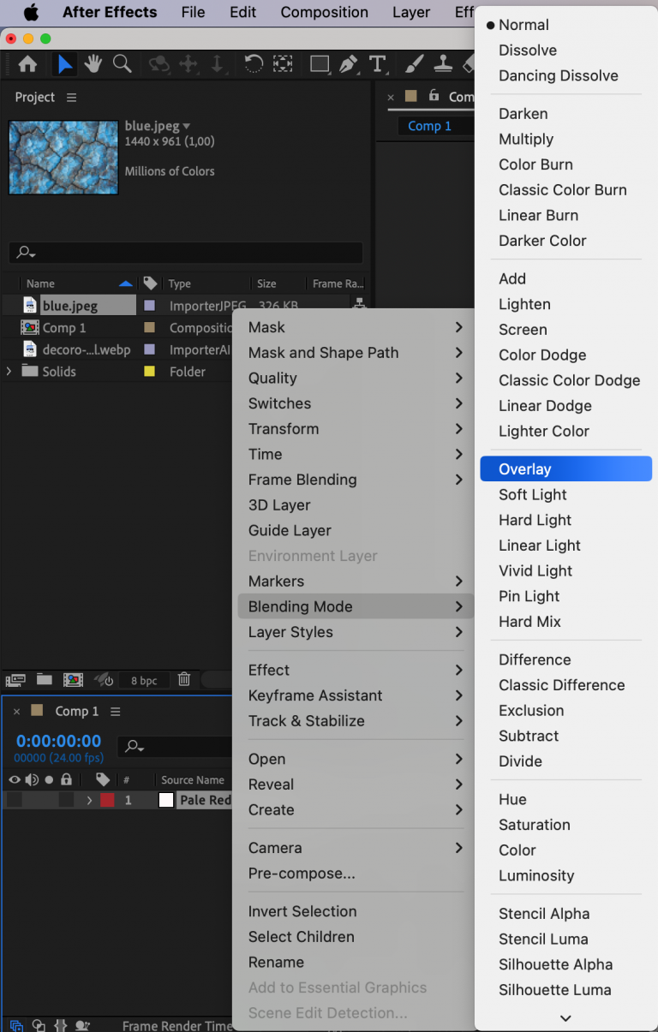Mute audio for layer 1
Image resolution: width=658 pixels, height=1032 pixels.
pos(32,800)
